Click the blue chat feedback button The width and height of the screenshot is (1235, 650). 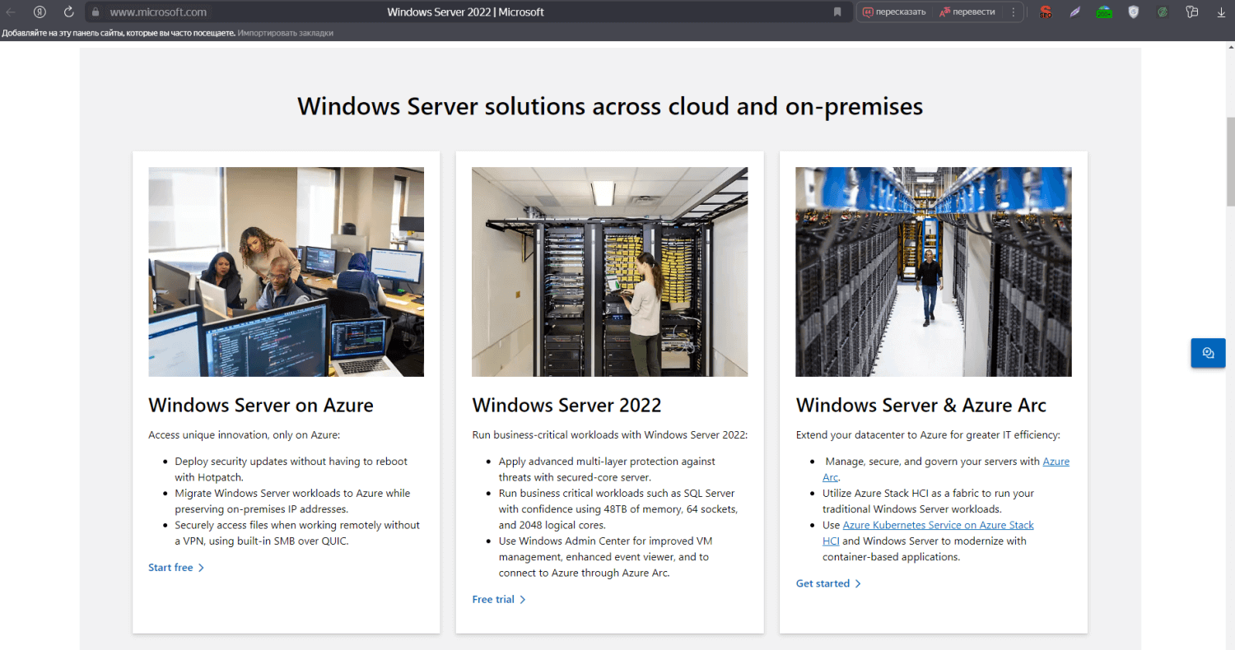point(1208,353)
